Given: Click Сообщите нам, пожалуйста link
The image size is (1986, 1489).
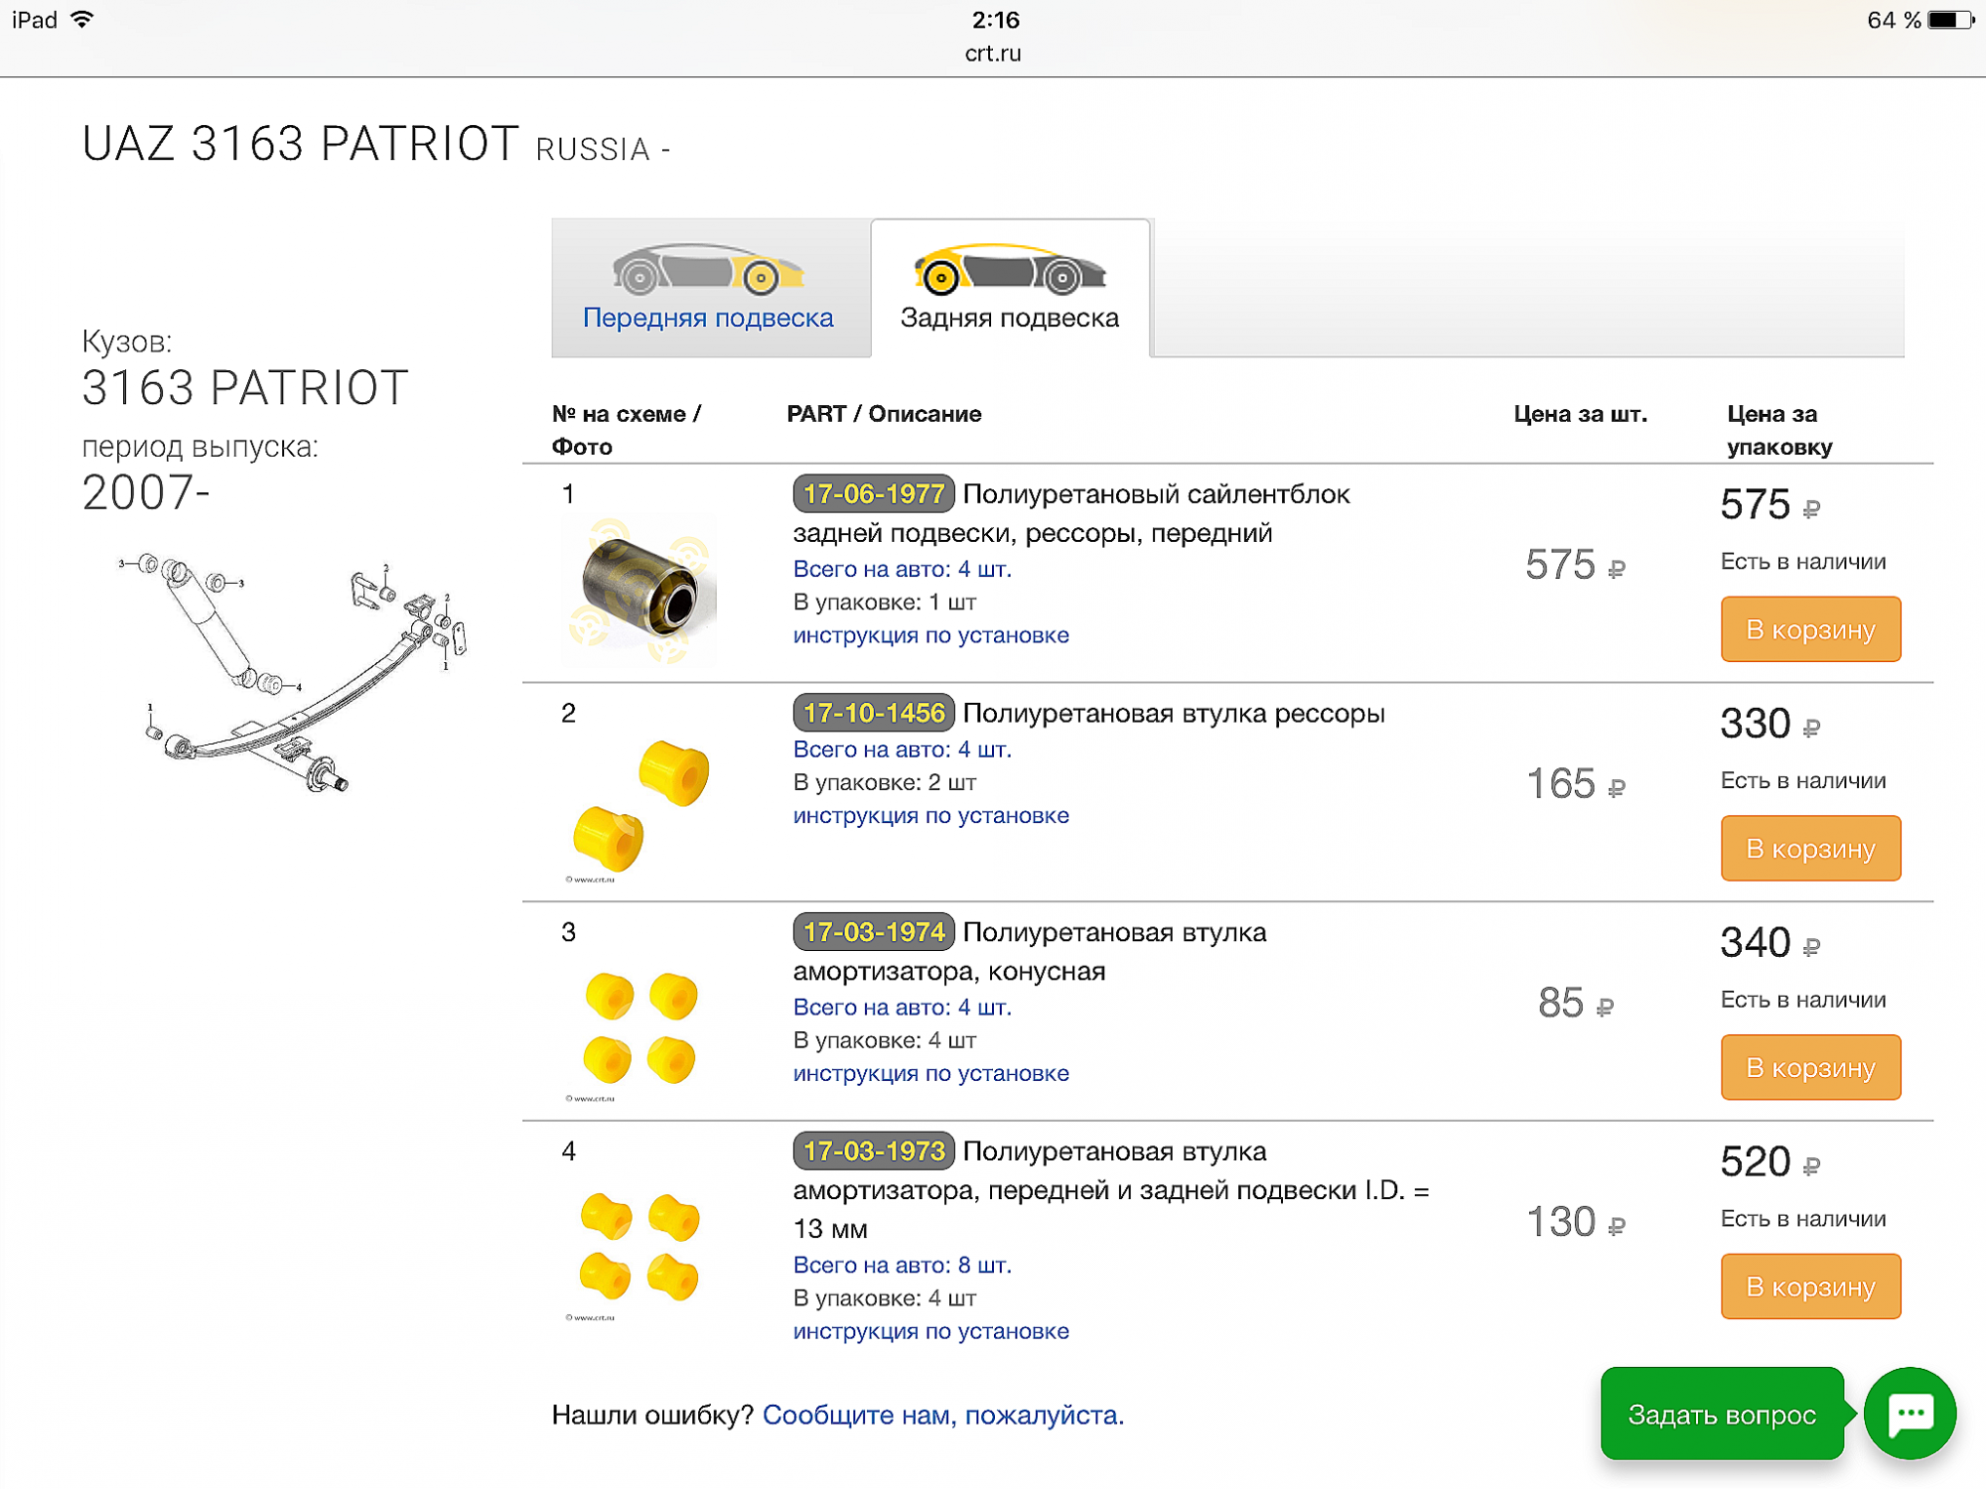Looking at the screenshot, I should pyautogui.click(x=943, y=1416).
